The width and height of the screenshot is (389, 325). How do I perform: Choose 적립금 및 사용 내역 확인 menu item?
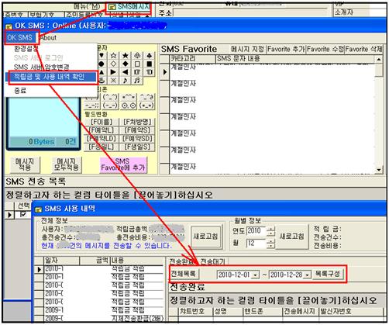point(50,77)
